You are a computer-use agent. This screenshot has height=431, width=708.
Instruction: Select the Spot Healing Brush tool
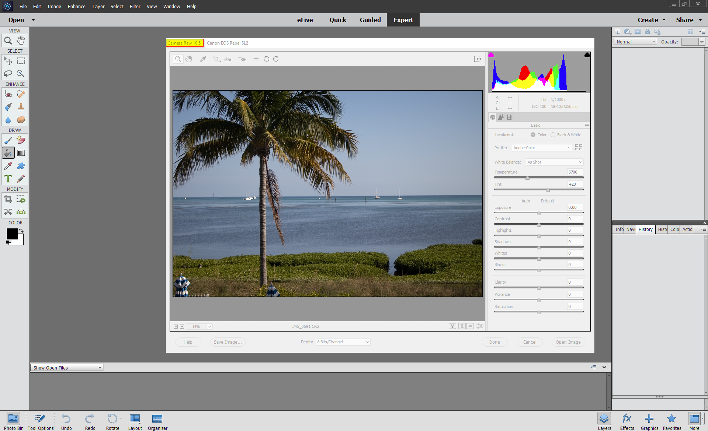click(21, 94)
